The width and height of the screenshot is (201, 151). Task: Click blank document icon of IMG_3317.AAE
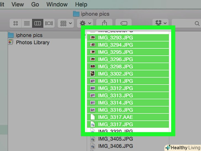coord(92,117)
